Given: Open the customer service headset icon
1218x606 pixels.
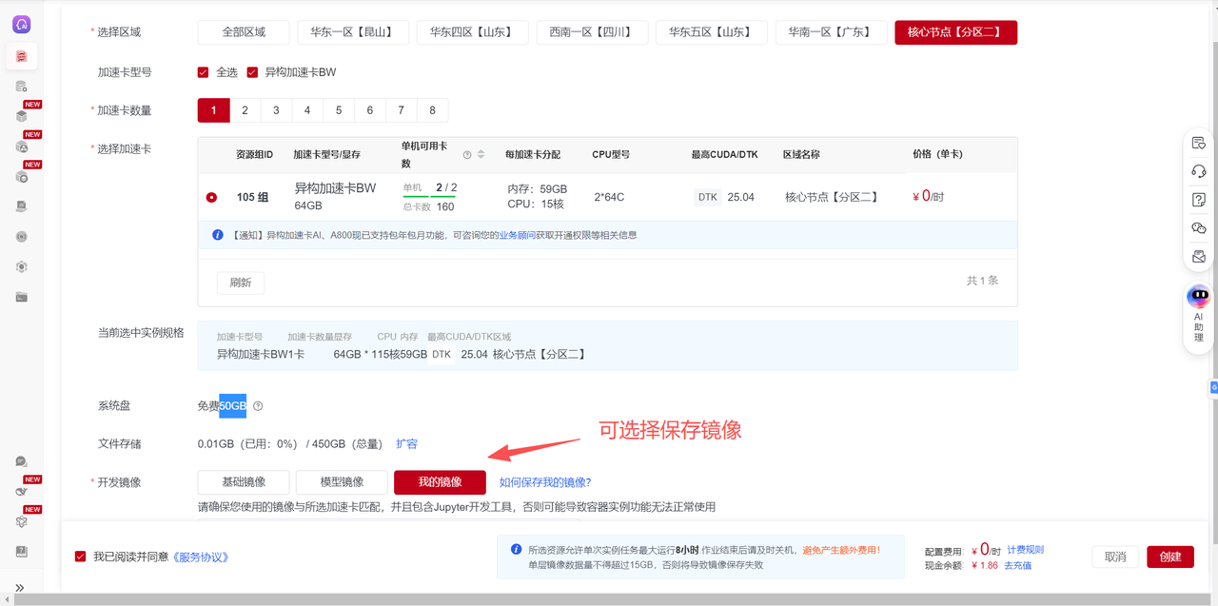Looking at the screenshot, I should pos(1198,171).
